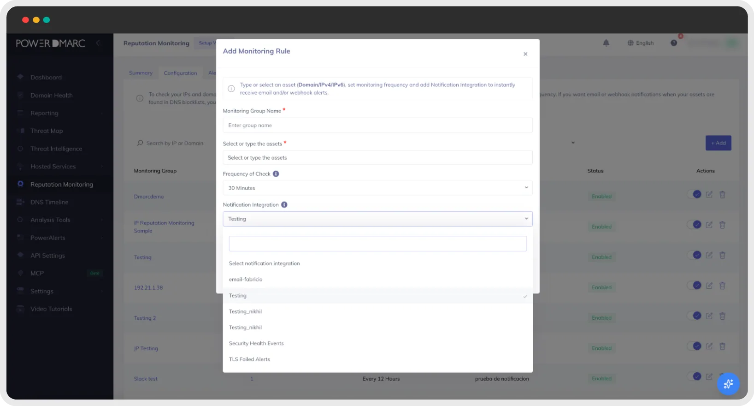Viewport: 754px width, 406px height.
Task: Toggle the Dmarcdemo row status switch
Action: pos(694,194)
